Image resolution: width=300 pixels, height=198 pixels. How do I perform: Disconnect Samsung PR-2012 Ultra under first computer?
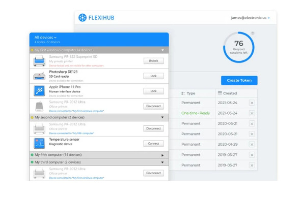tap(154, 106)
